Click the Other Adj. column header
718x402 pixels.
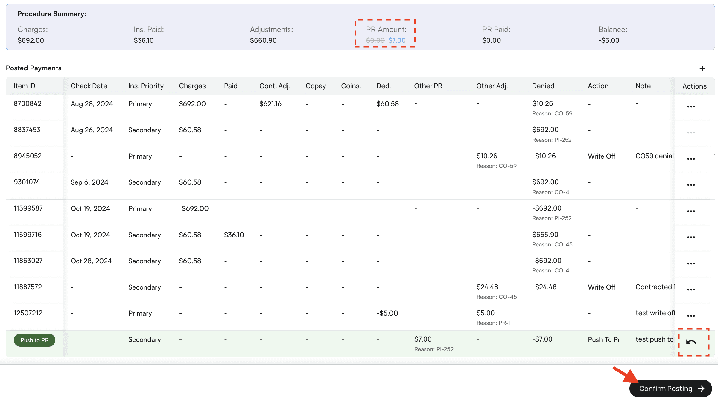pos(492,86)
